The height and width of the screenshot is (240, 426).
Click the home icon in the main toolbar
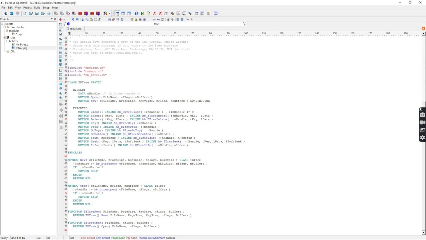click(x=17, y=13)
